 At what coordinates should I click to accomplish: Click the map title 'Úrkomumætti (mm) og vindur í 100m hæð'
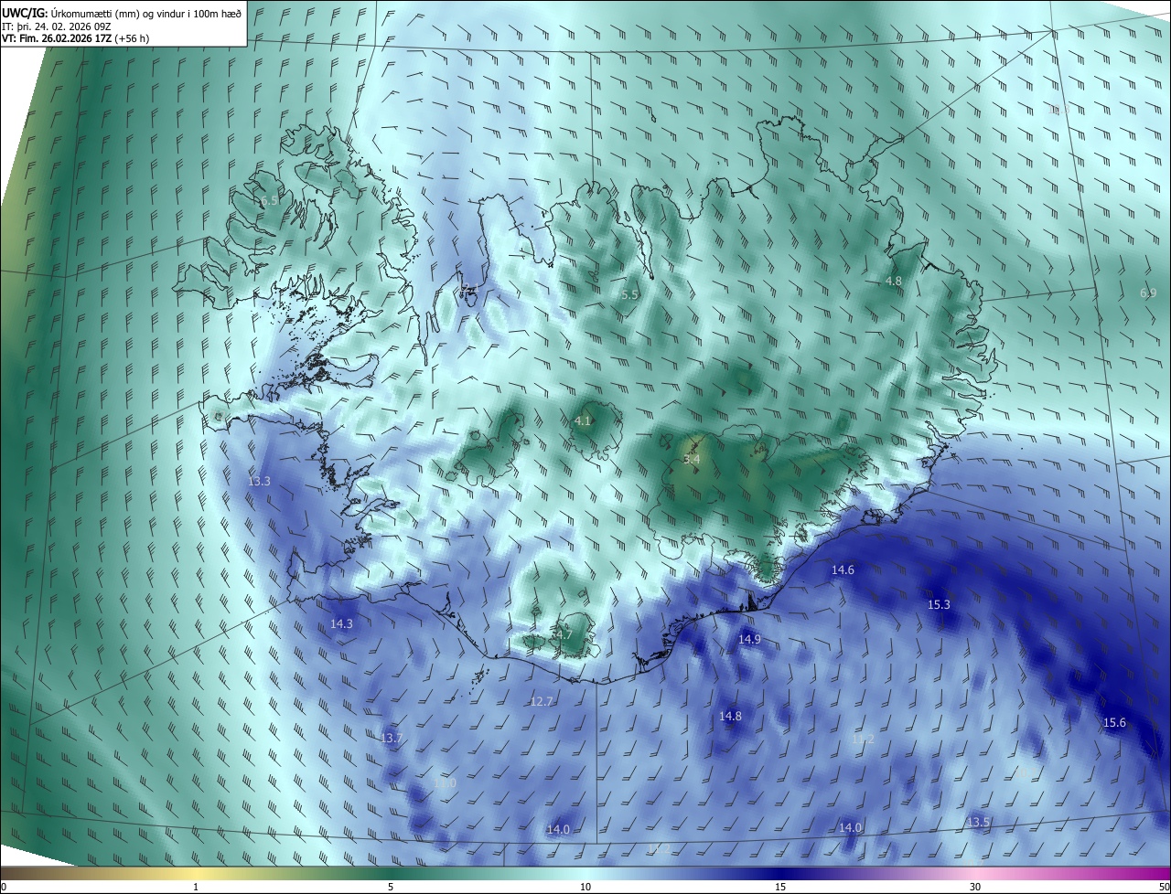(145, 12)
